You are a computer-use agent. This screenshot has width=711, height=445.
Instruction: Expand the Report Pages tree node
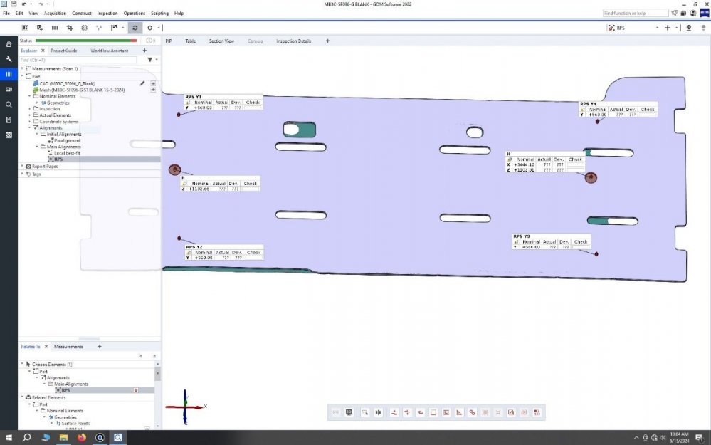click(22, 167)
